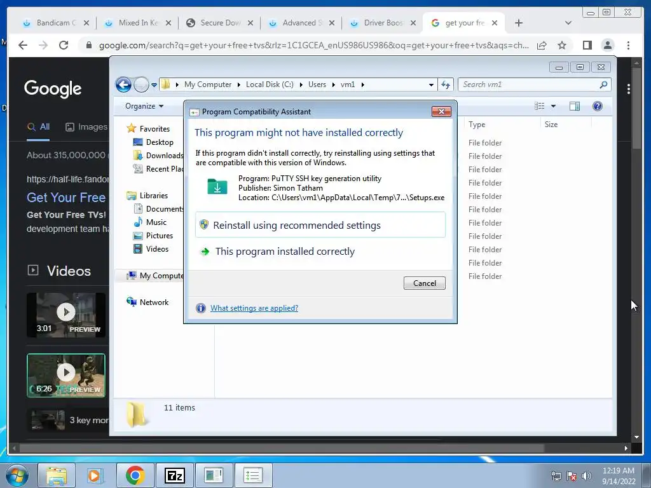Open Chrome three-dot menu

[628, 45]
